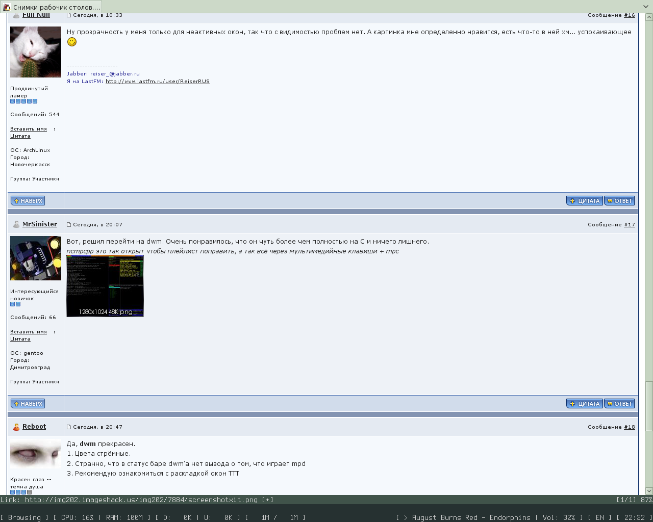Click user status icon beside Reboot
653x522 pixels.
[16, 427]
